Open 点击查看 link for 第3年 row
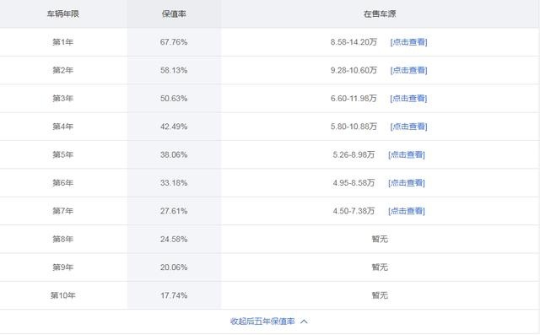 (408, 99)
